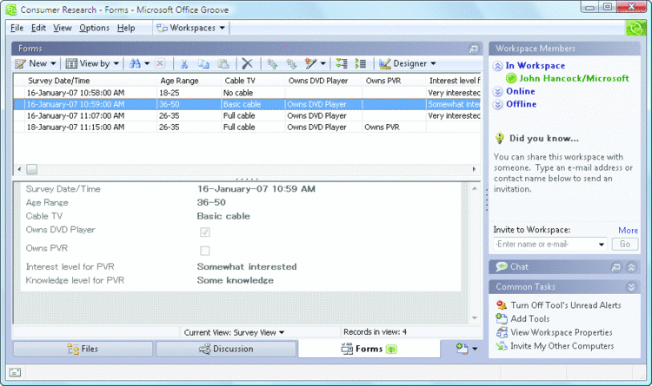
Task: Select the 16-January-07 10:58:00 AM record
Action: click(247, 93)
